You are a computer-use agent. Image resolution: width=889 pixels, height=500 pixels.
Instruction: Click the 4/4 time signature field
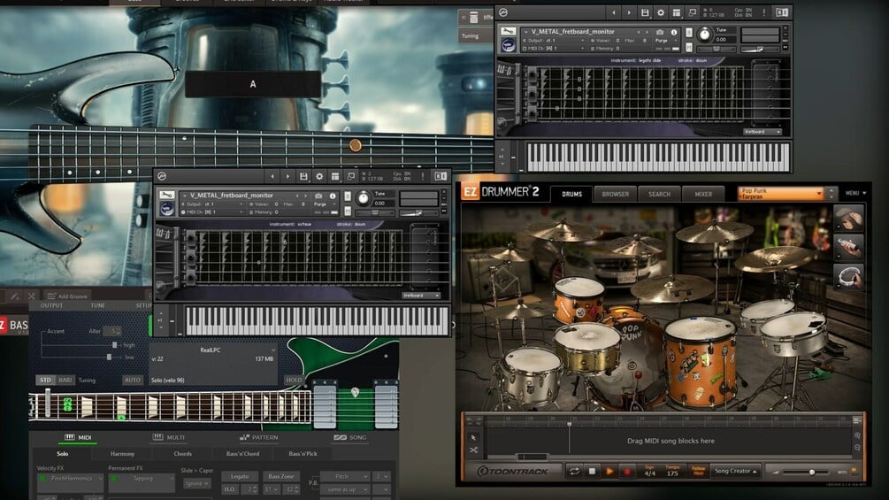tap(650, 473)
